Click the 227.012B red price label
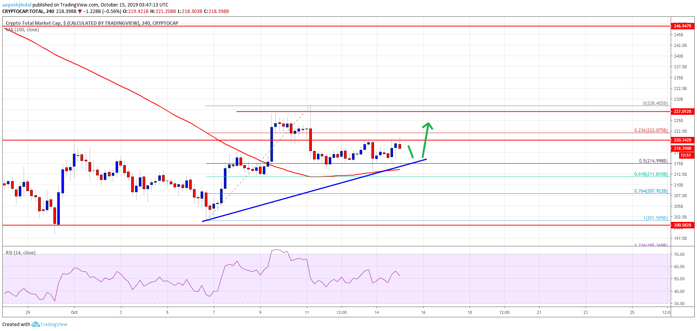This screenshot has width=697, height=331. click(682, 111)
